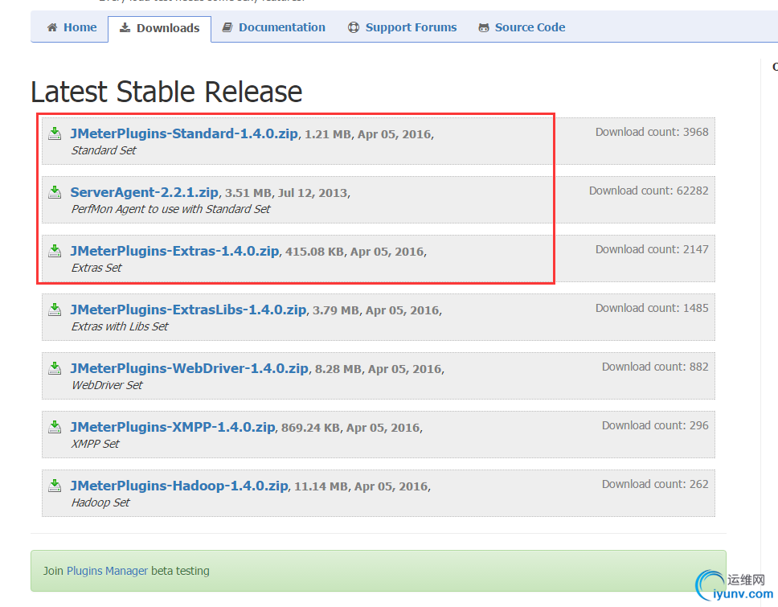Screen dimensions: 778x607
Task: Click Download count: 3968
Action: pyautogui.click(x=652, y=132)
